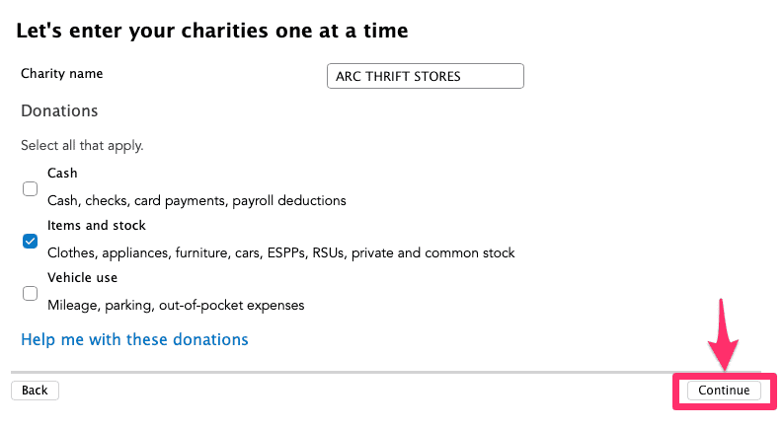The height and width of the screenshot is (428, 784).
Task: Click the clothes, appliances, furniture description line
Action: tap(280, 252)
